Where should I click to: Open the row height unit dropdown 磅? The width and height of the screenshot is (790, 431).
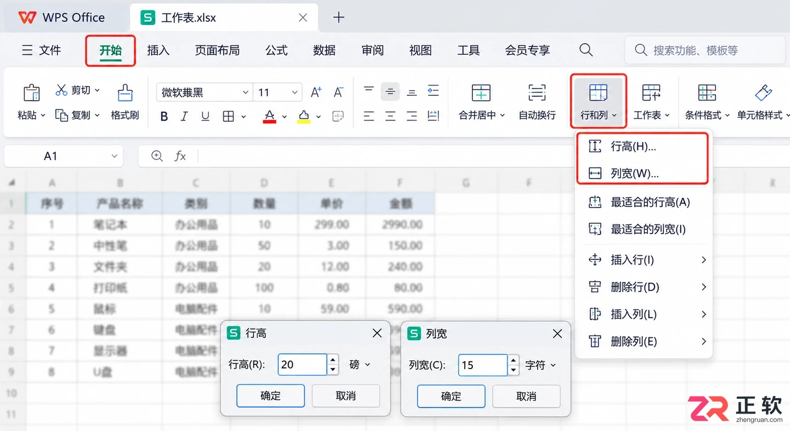click(360, 365)
